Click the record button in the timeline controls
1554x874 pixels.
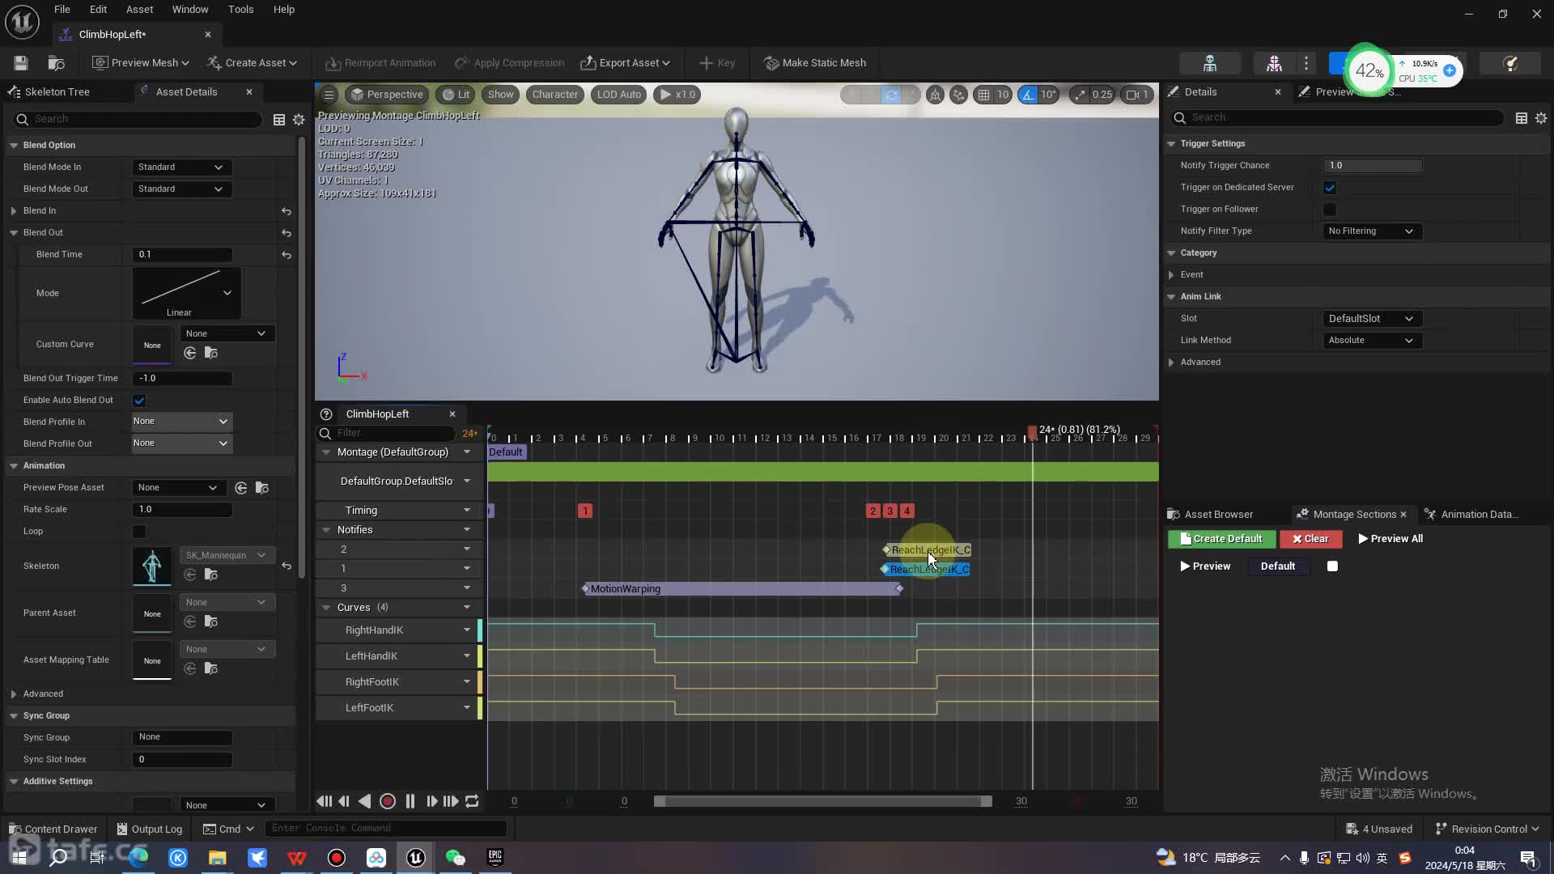tap(388, 801)
